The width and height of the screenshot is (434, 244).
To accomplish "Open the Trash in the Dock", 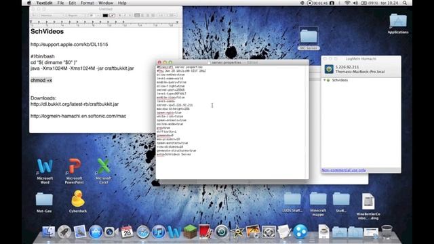I will point(387,232).
